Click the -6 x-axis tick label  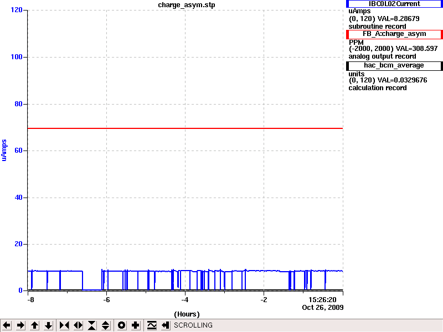click(106, 300)
